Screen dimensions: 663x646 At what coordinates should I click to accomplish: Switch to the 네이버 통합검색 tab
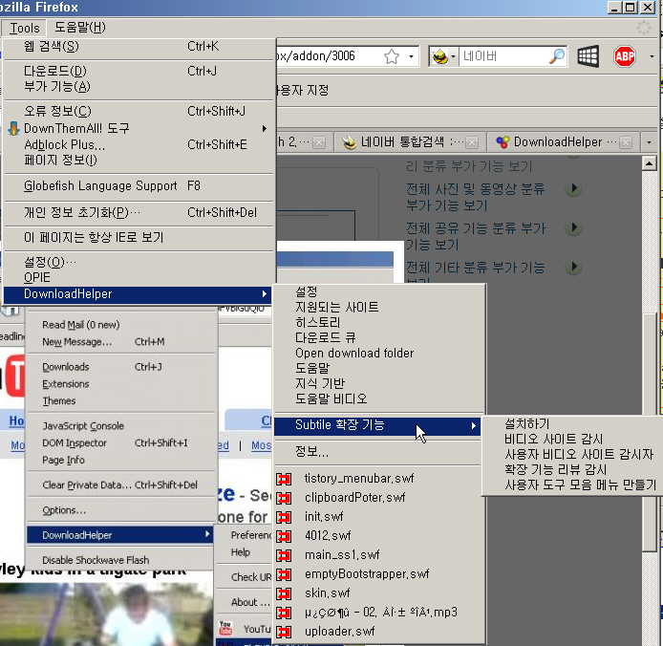click(x=409, y=142)
